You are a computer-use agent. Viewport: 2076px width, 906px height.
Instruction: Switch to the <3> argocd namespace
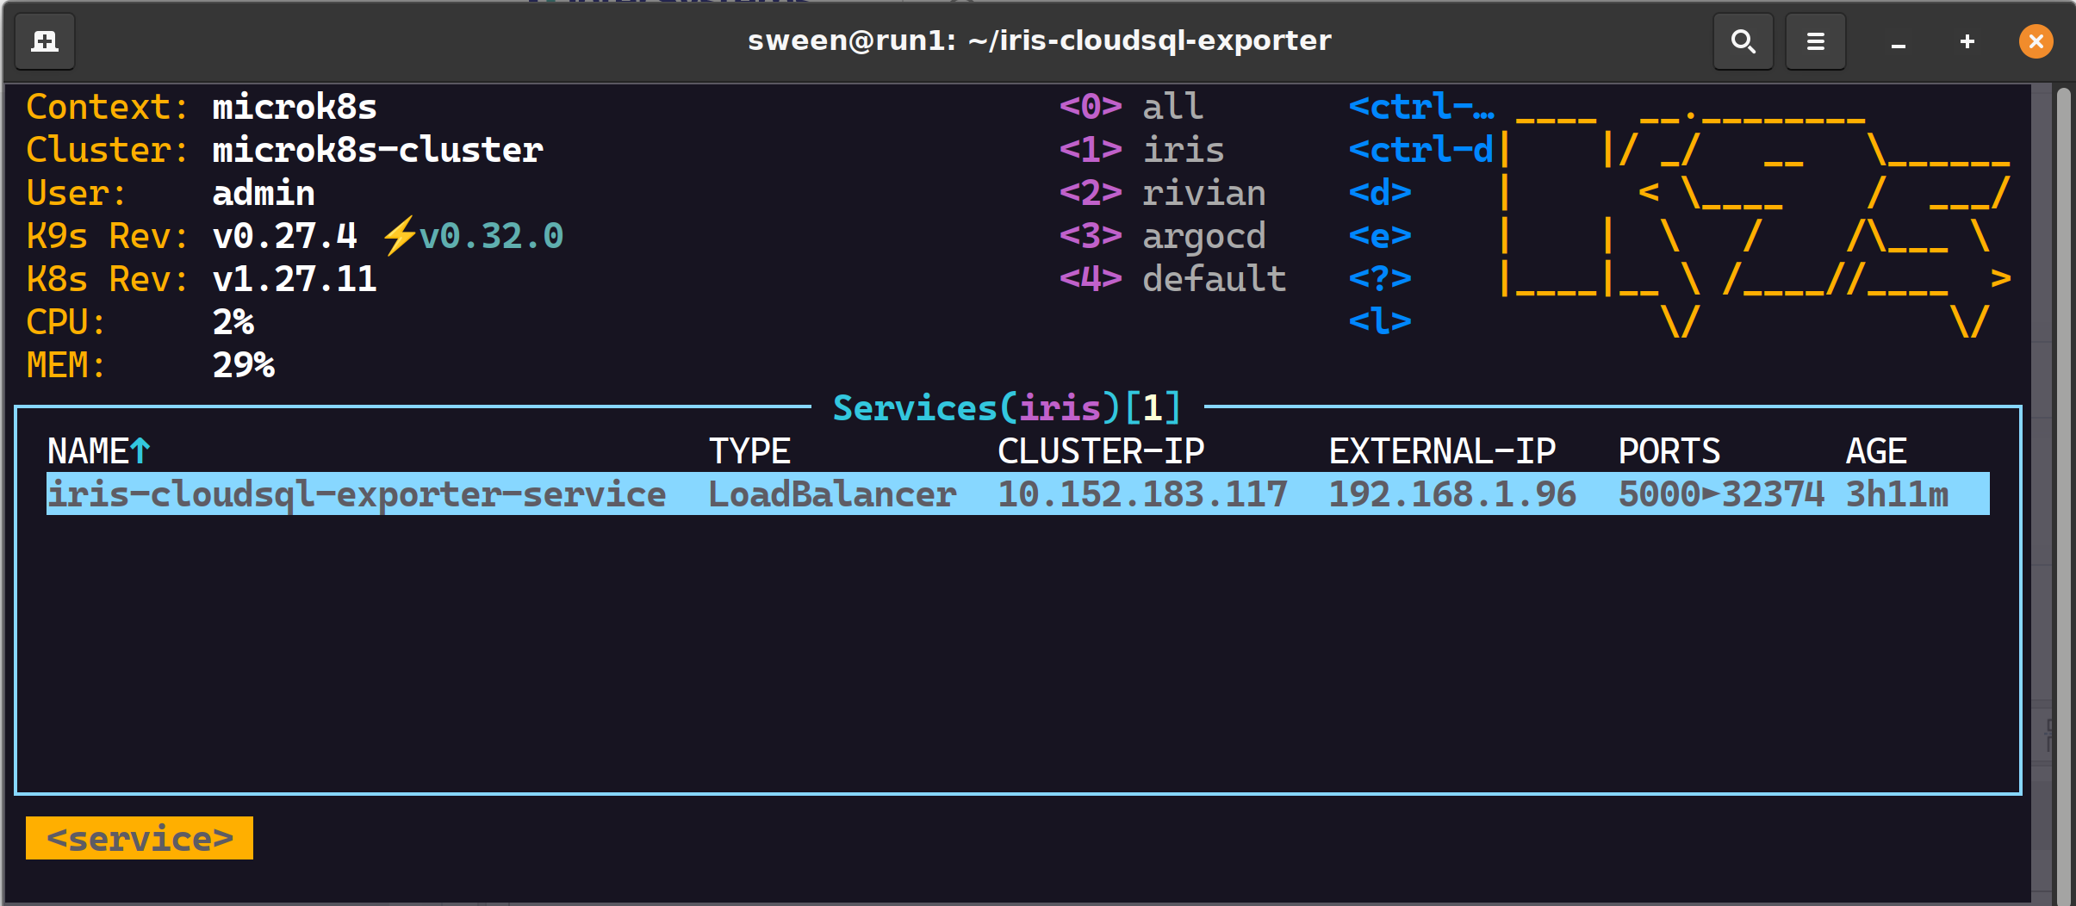tap(1161, 236)
